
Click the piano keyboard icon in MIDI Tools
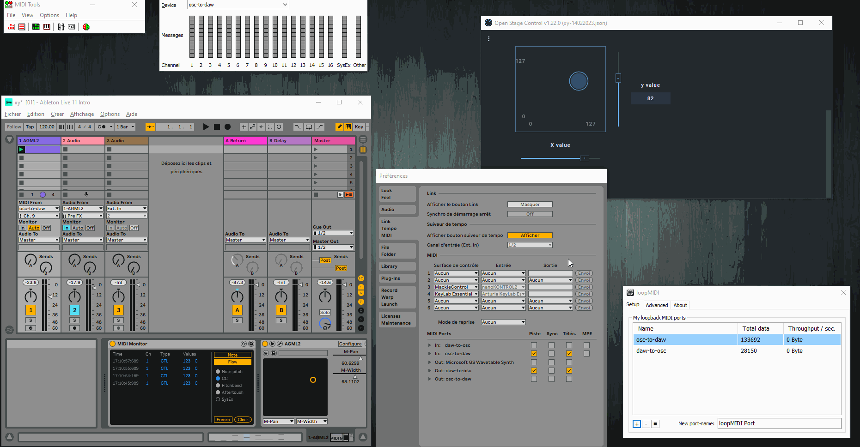coord(47,27)
